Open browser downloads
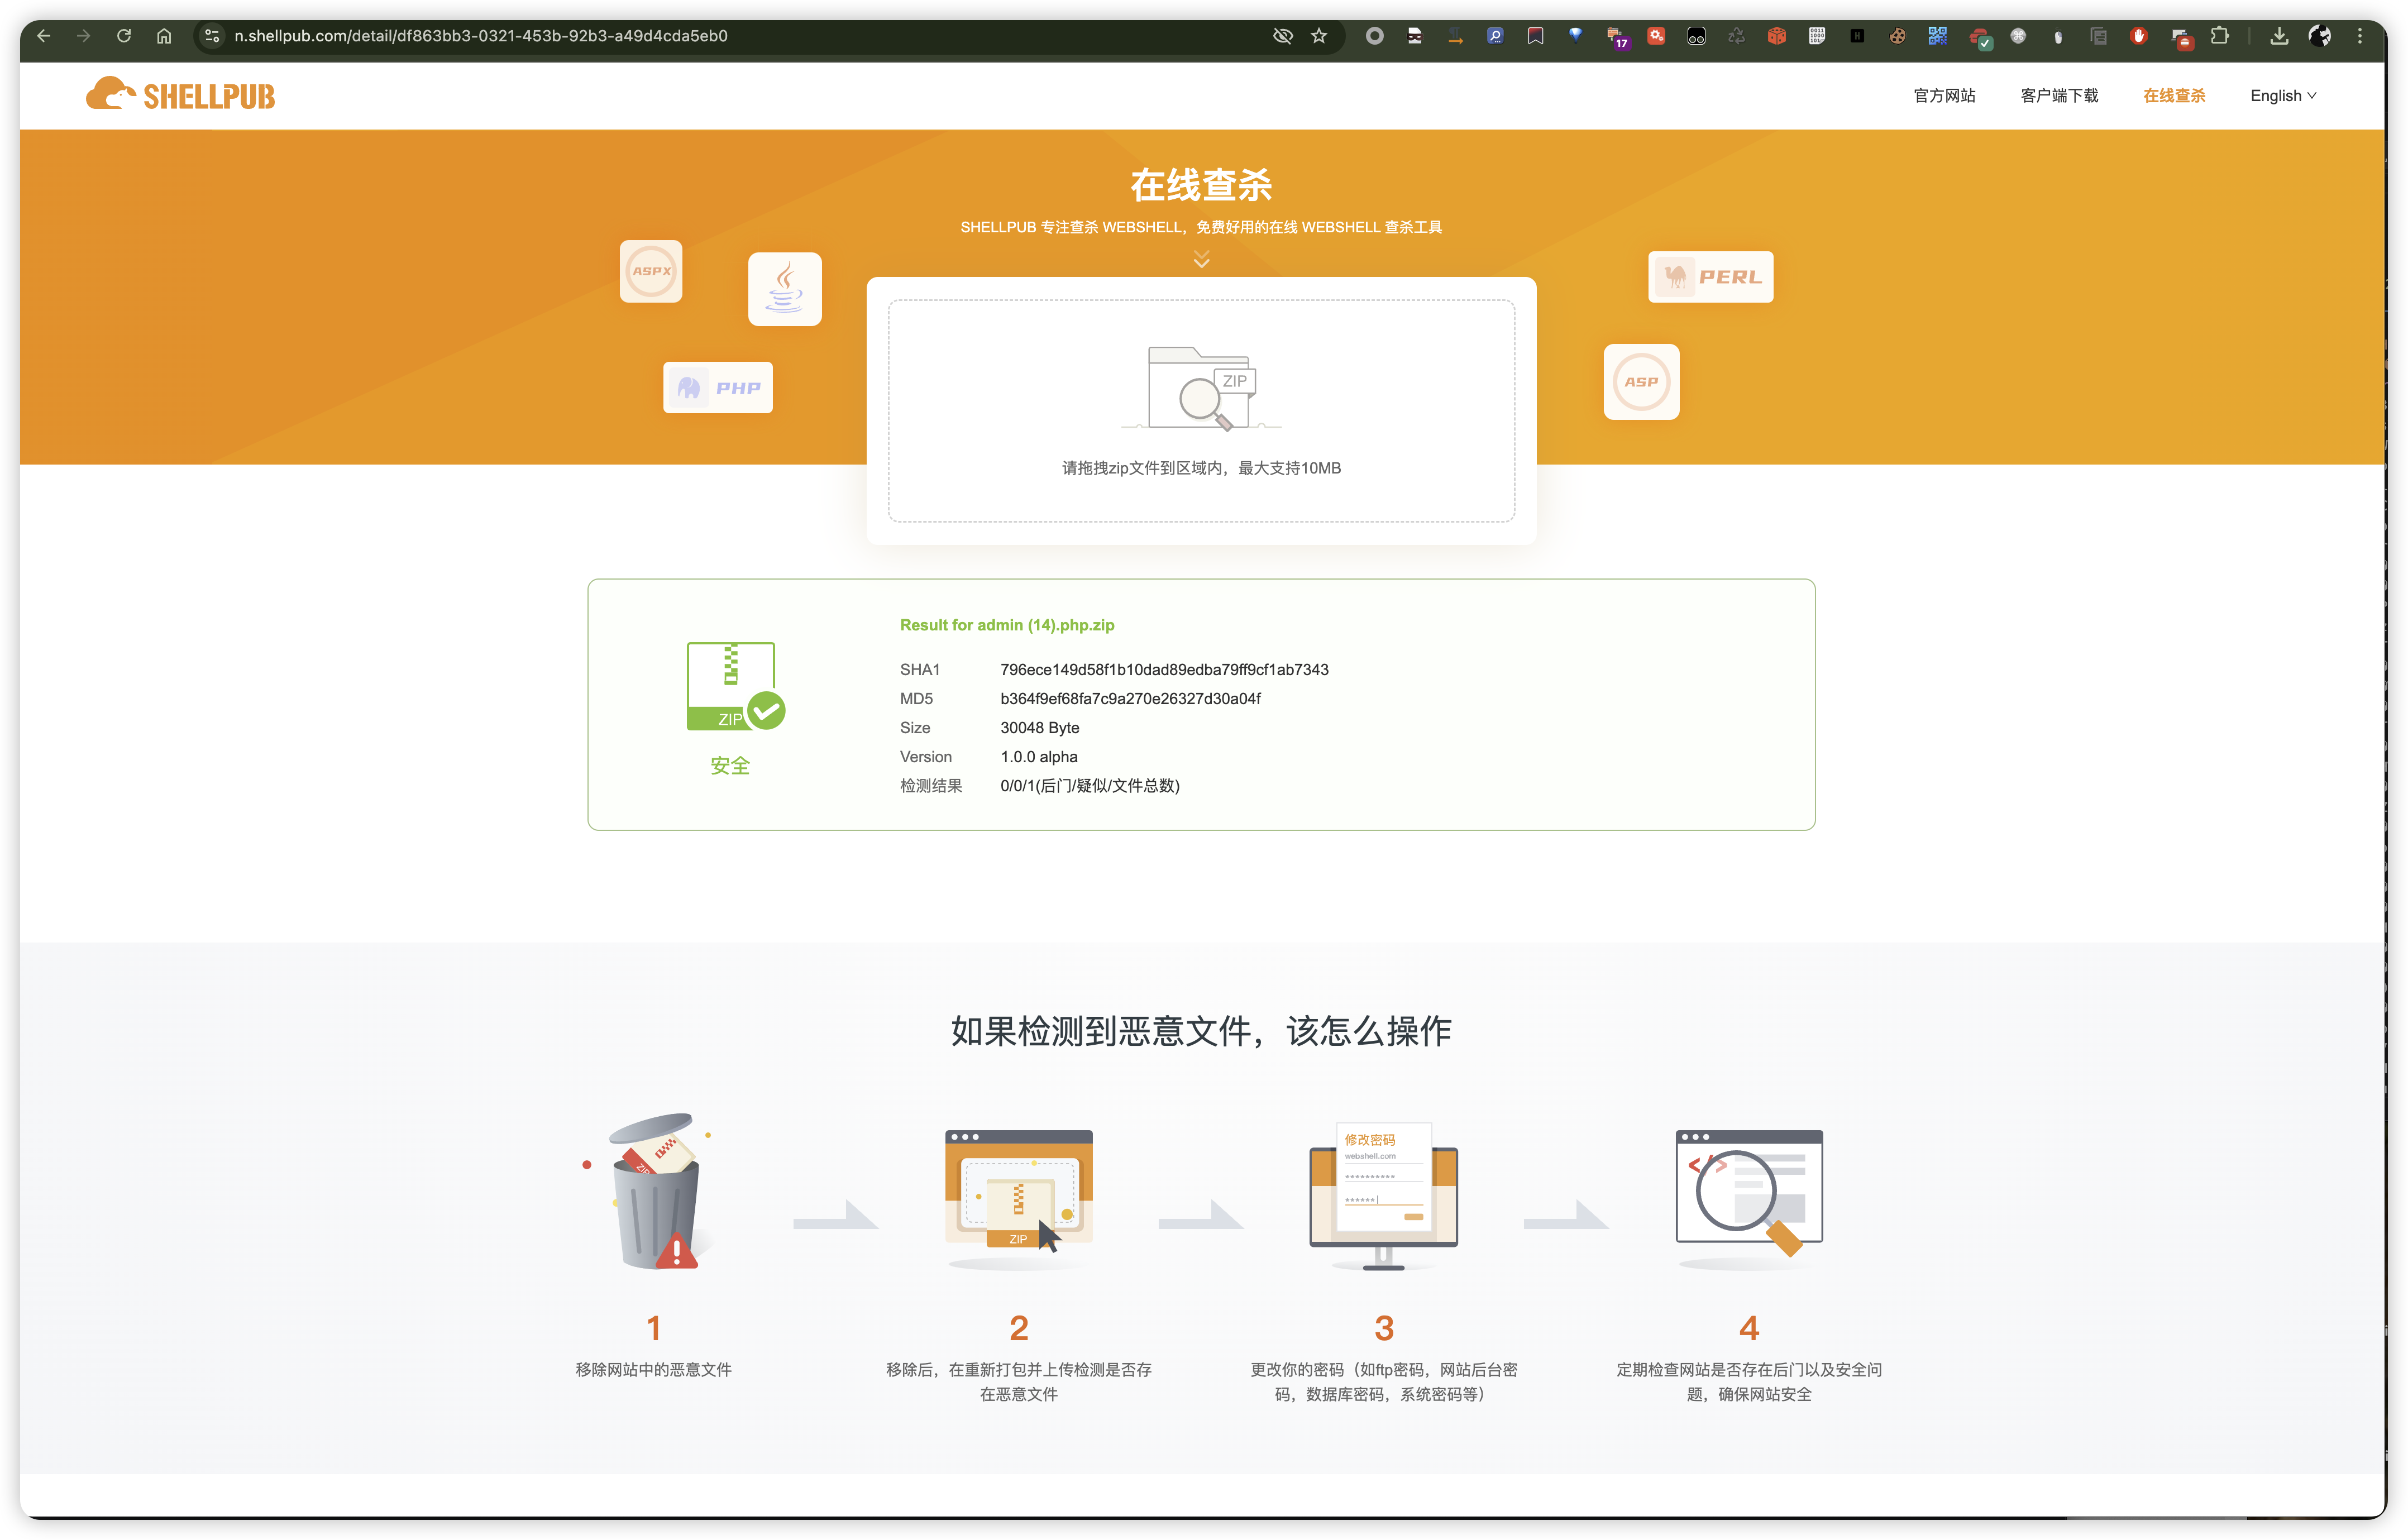Screen dimensions: 2408x1540 tap(2279, 36)
